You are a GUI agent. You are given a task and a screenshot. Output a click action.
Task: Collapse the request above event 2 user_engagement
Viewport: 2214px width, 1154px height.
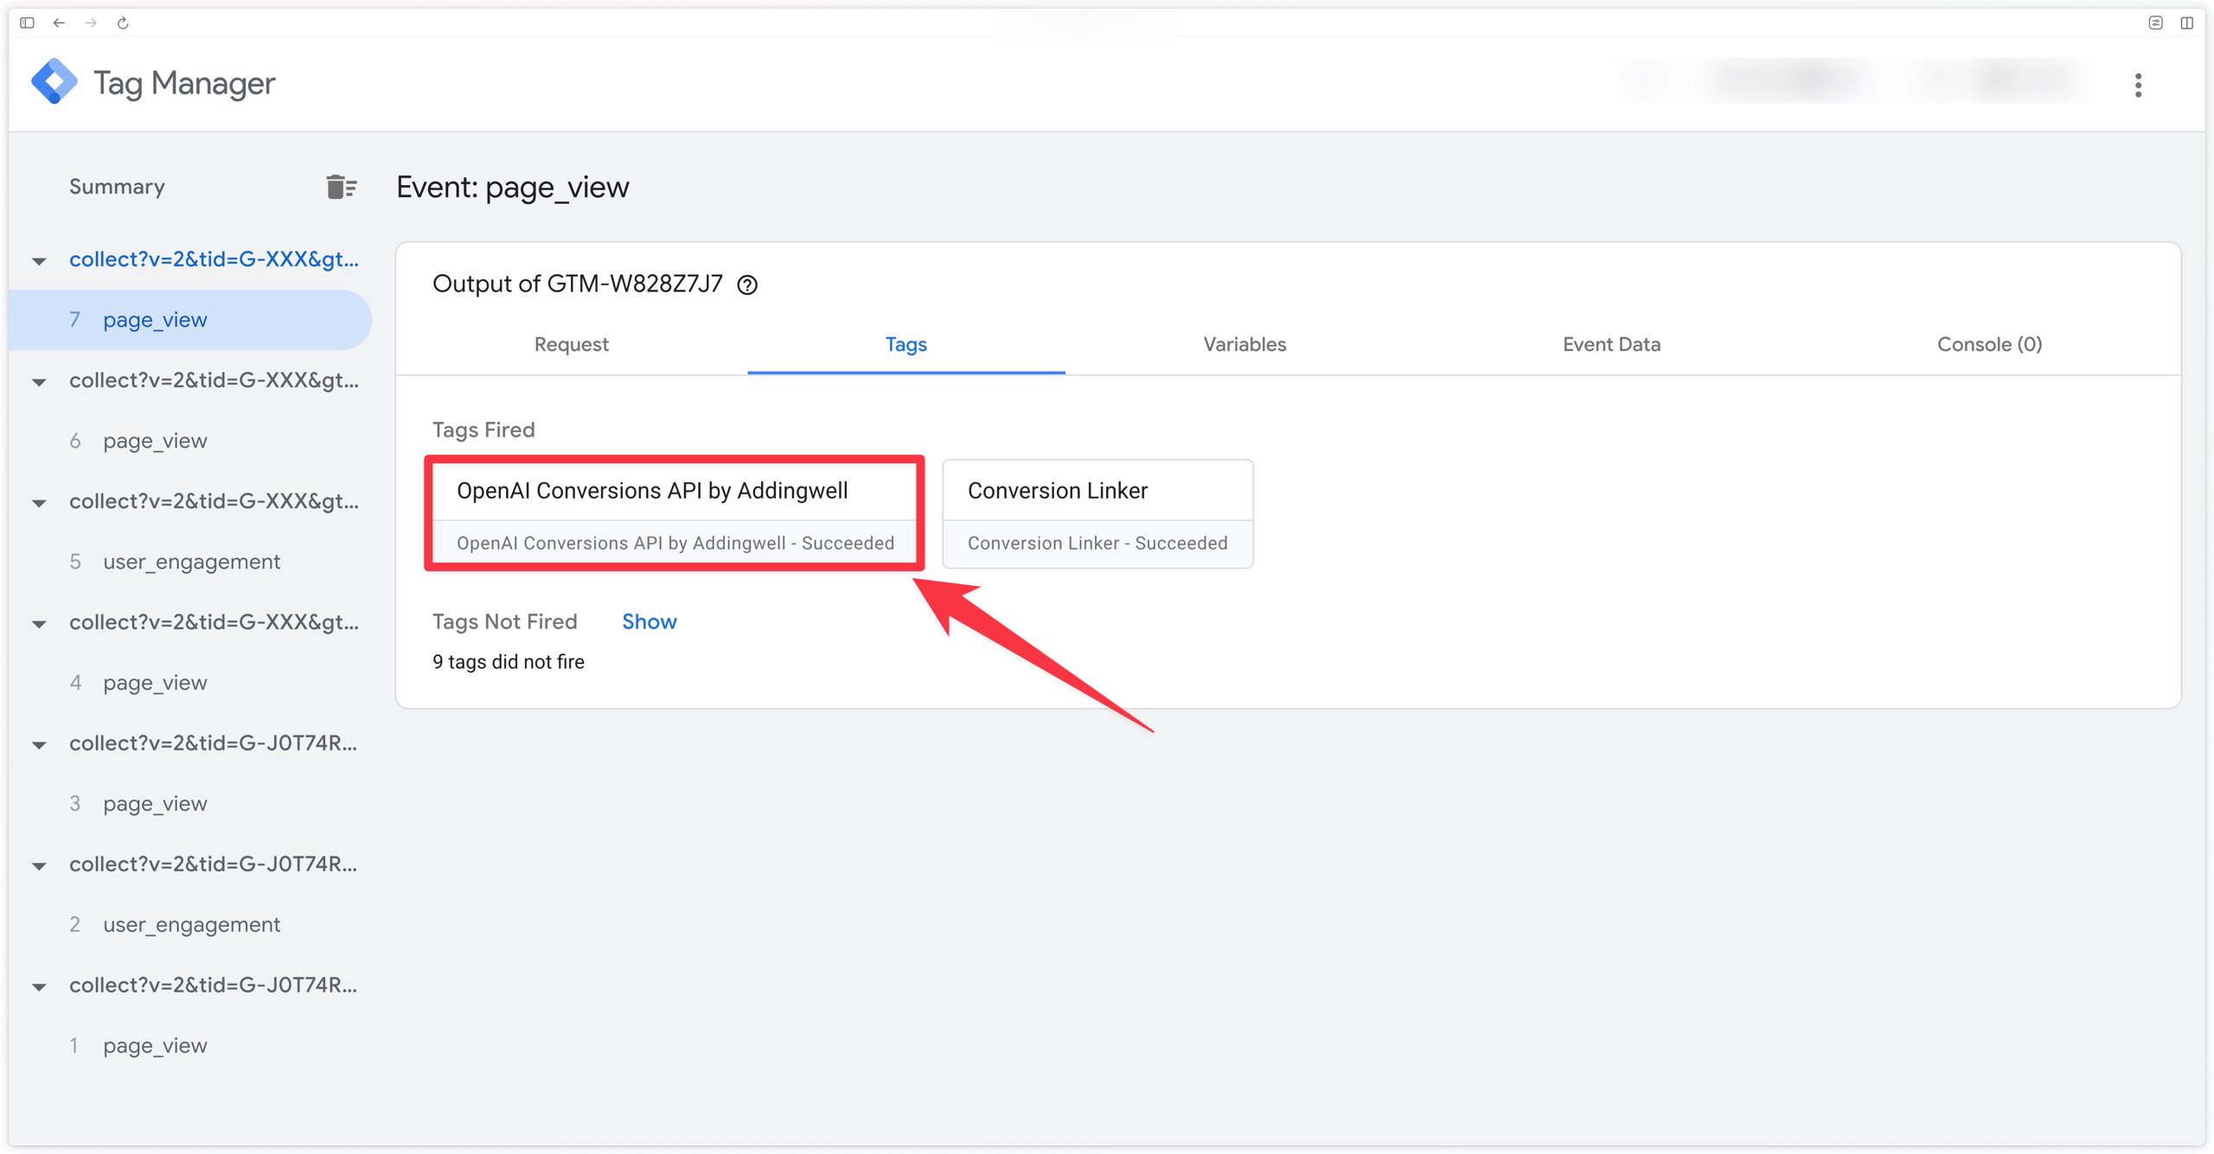39,865
